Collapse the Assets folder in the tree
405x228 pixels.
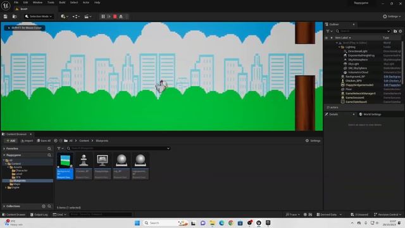(x=8, y=167)
